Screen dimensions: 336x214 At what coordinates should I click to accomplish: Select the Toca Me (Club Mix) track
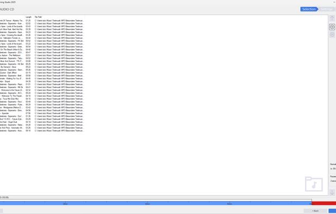coord(42,99)
